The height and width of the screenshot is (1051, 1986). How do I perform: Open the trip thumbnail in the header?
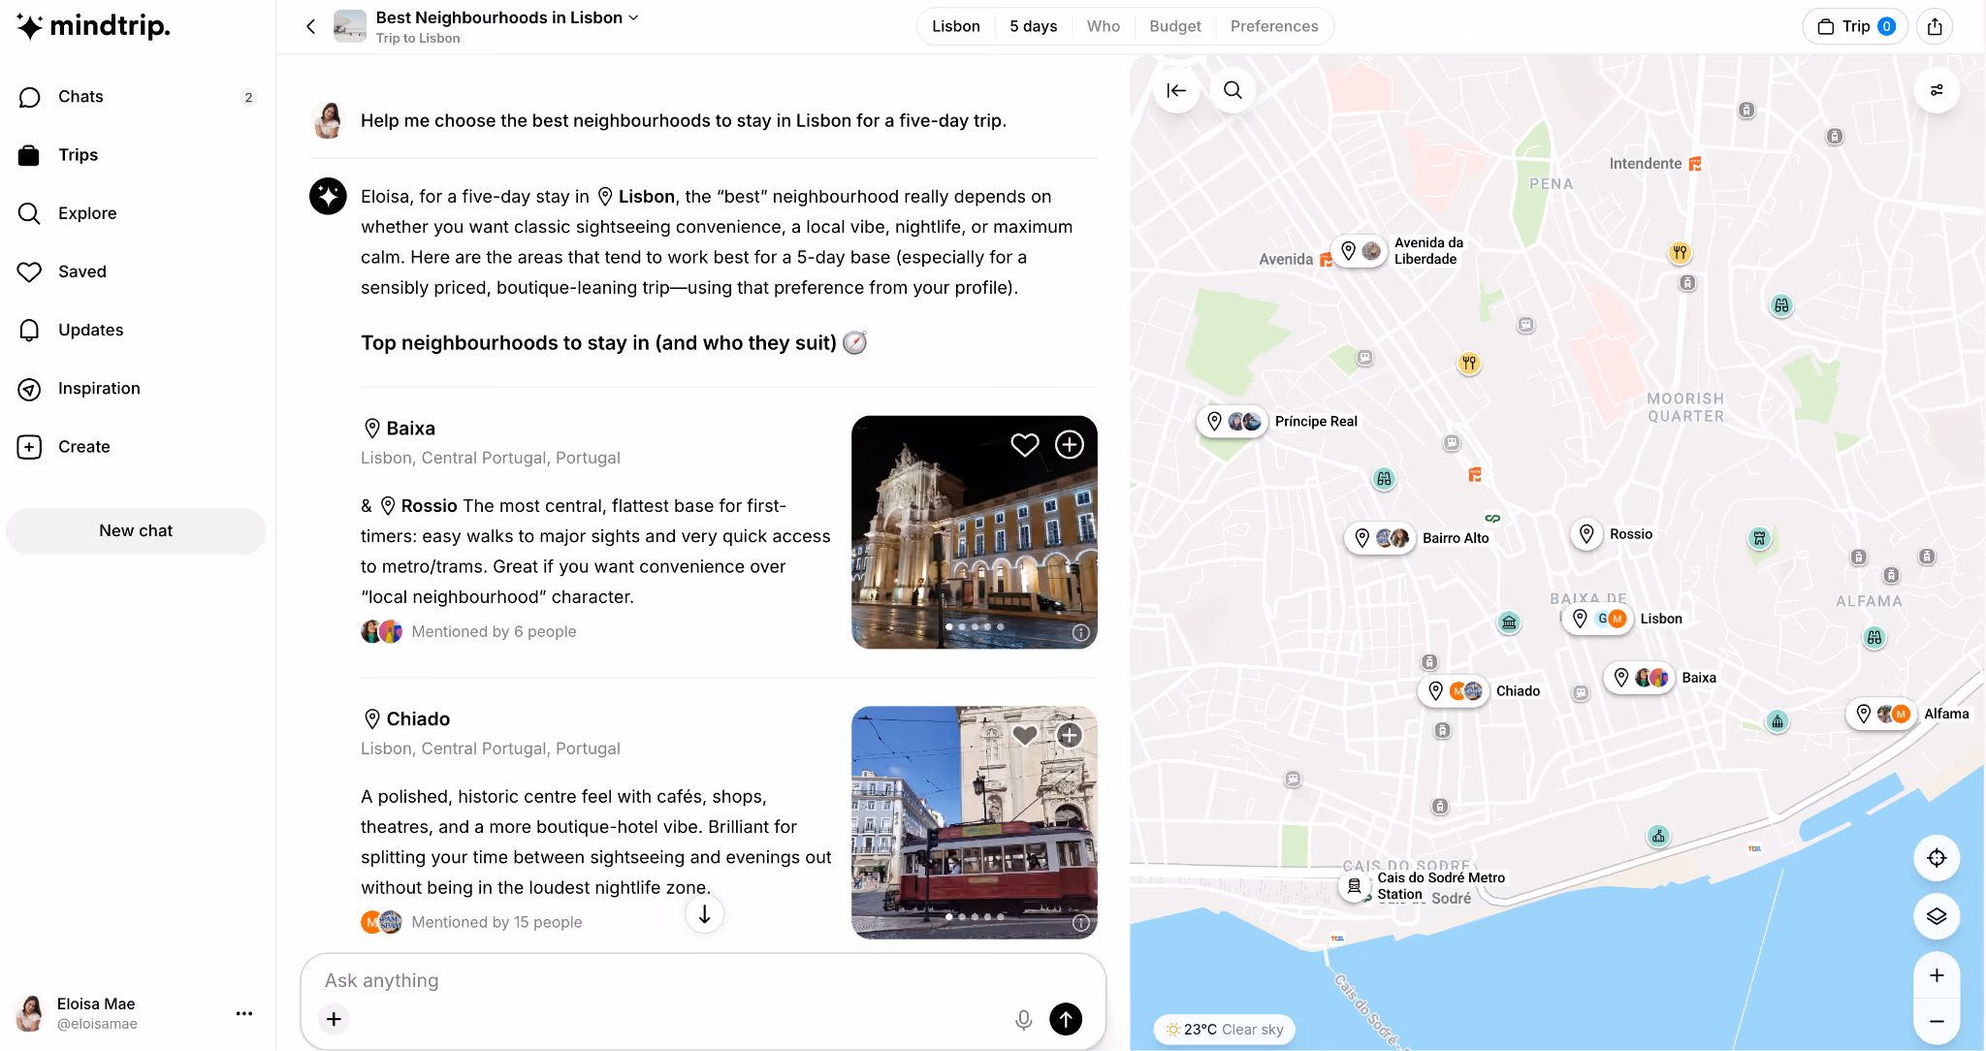click(349, 26)
